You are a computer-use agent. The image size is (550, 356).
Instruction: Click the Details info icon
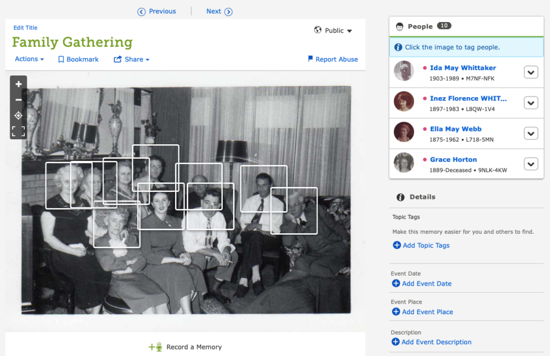pos(400,197)
